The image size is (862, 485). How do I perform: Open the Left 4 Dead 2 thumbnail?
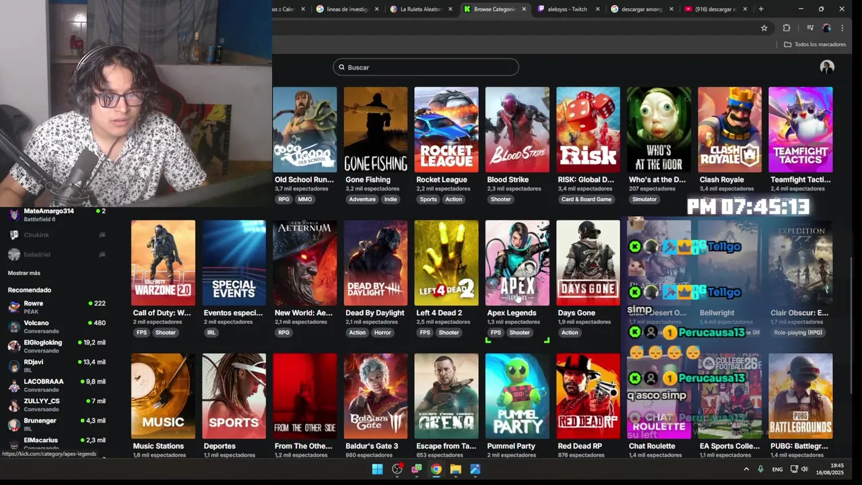click(x=446, y=263)
